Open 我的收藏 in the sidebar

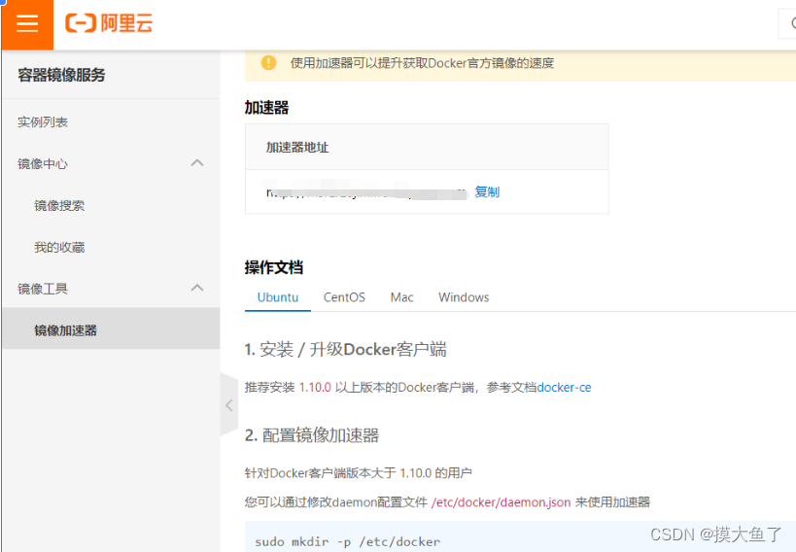click(x=59, y=247)
